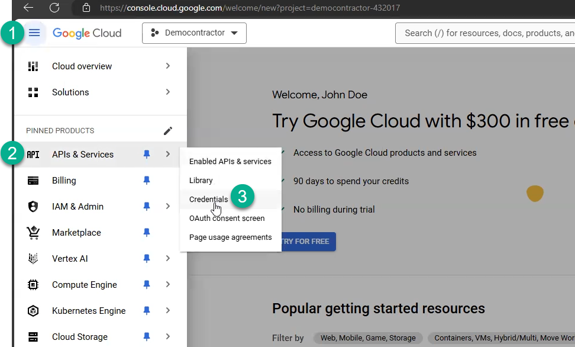Click the Vertex AI icon

[x=33, y=259]
